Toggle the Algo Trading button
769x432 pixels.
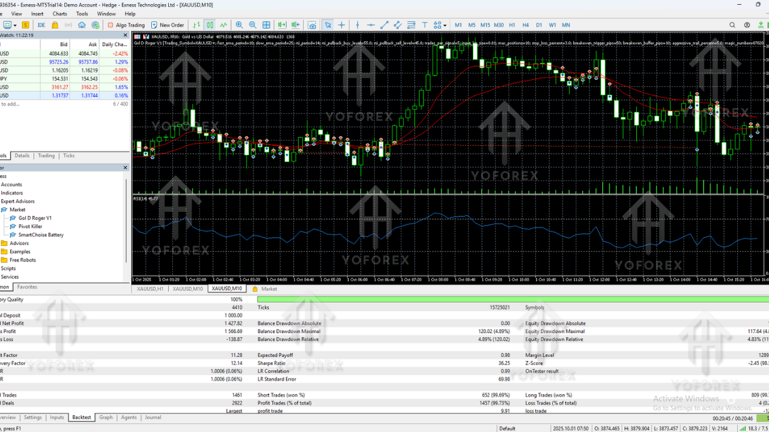tap(126, 25)
